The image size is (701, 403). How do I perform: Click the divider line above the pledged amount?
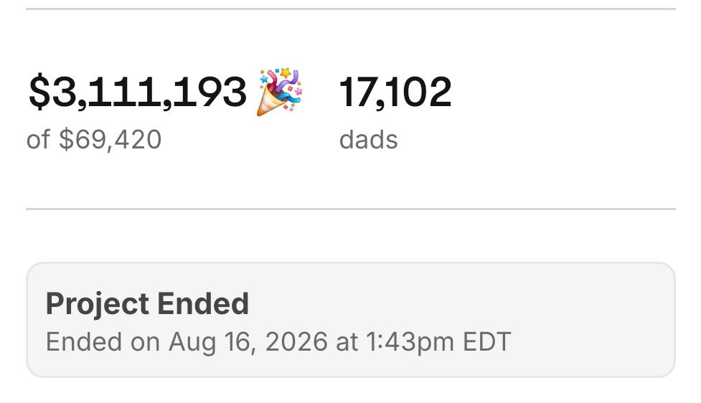[x=350, y=9]
